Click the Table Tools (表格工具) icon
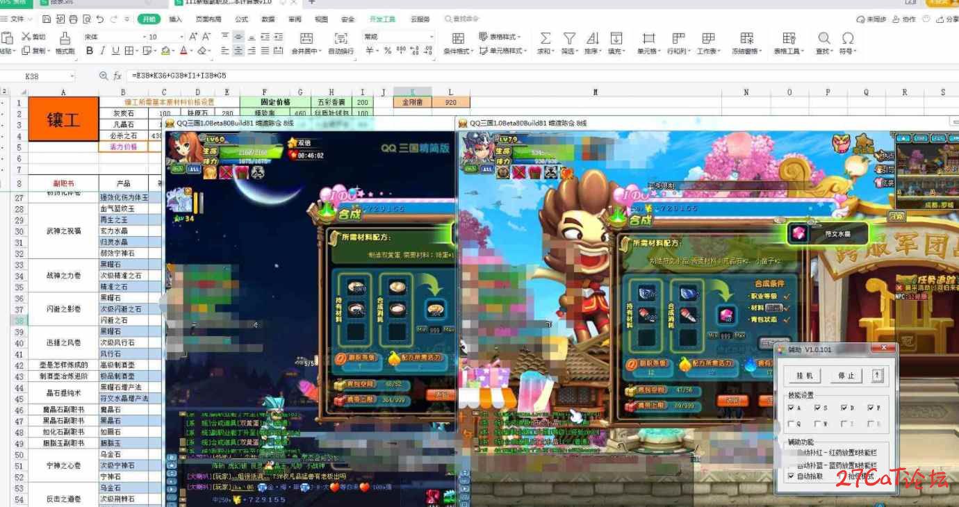 [789, 38]
